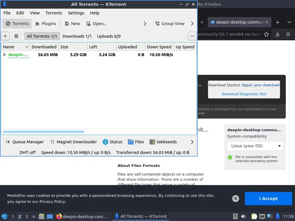Click the minus button to close the tab
Viewport: 295px width, 221px height.
192,36
